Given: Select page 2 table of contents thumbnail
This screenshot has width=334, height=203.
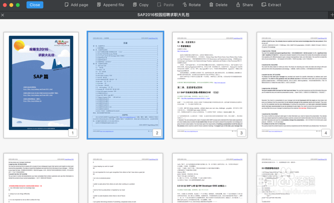Looking at the screenshot, I should coord(126,85).
